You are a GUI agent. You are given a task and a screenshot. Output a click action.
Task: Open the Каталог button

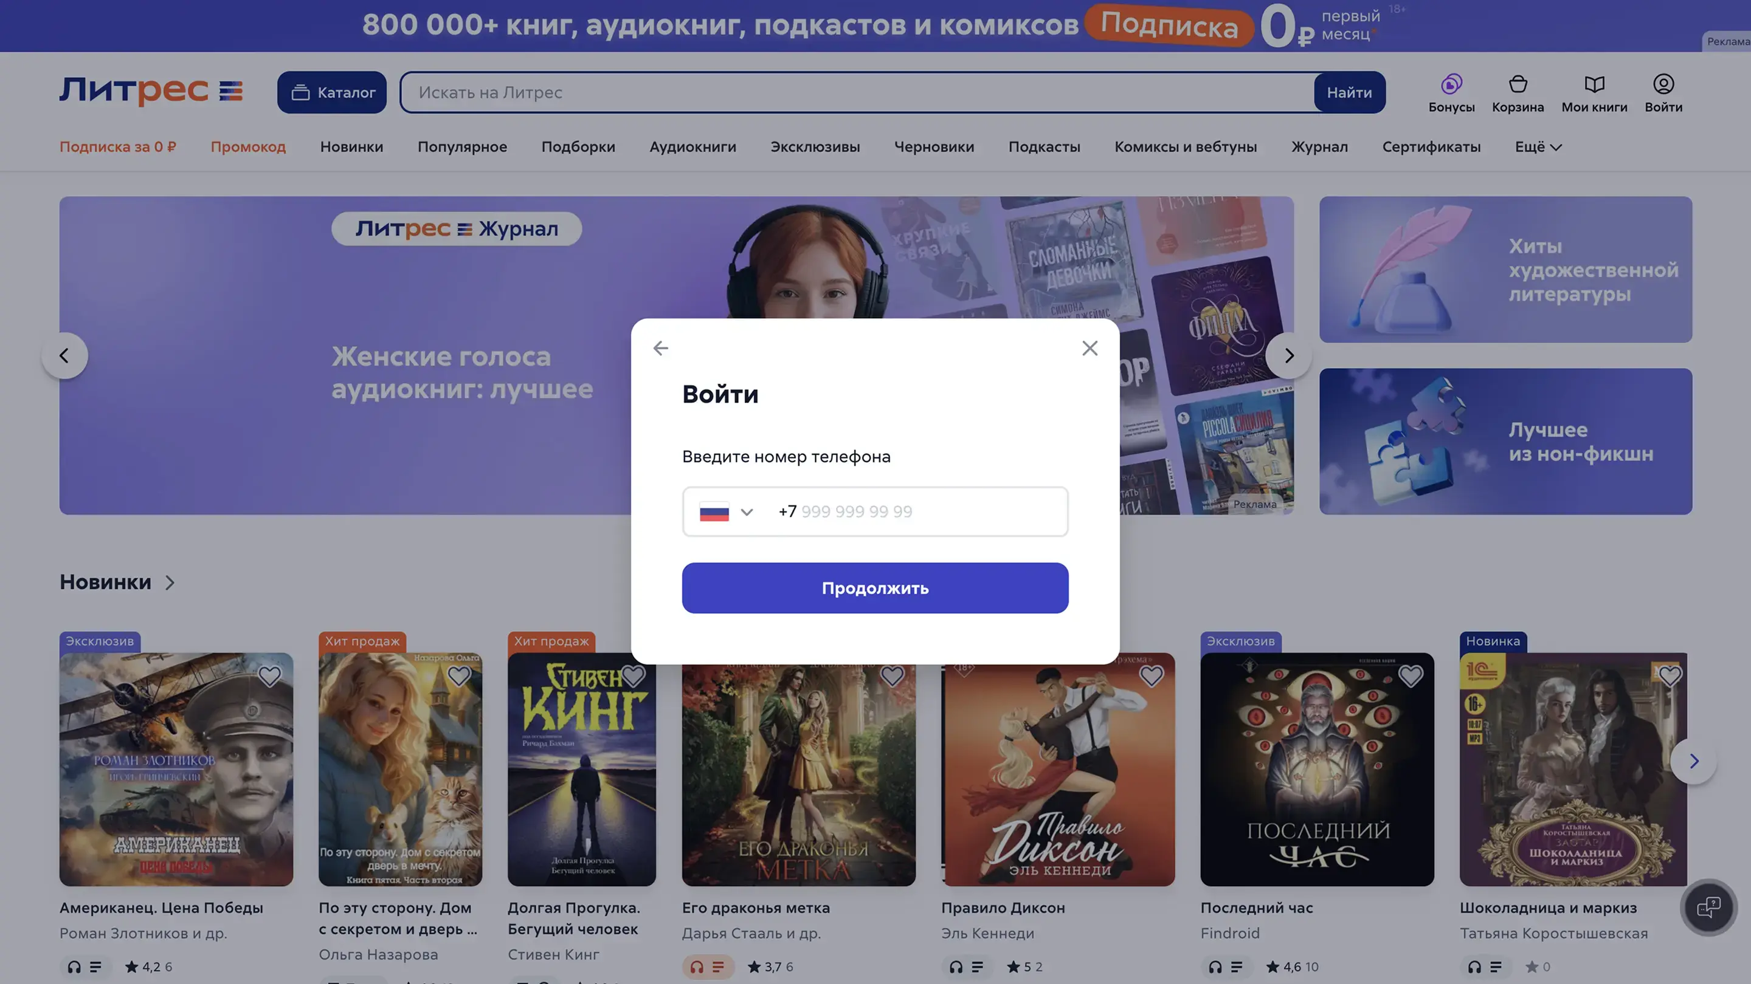point(332,92)
